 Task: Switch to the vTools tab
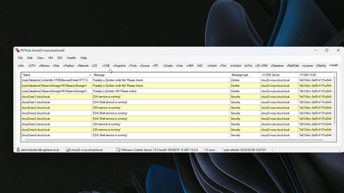[x=133, y=65]
